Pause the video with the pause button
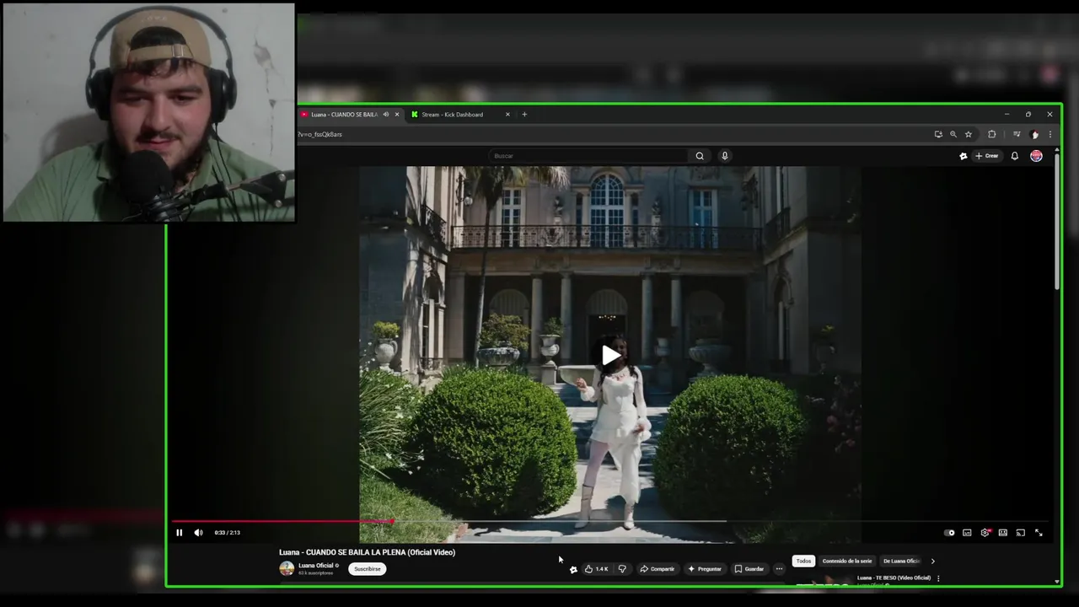Screen dimensions: 1079x607 [179, 532]
